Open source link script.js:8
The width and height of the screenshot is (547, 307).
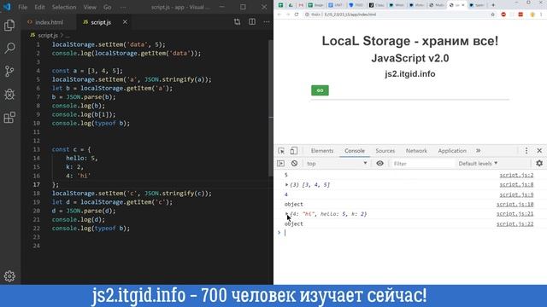[516, 184]
